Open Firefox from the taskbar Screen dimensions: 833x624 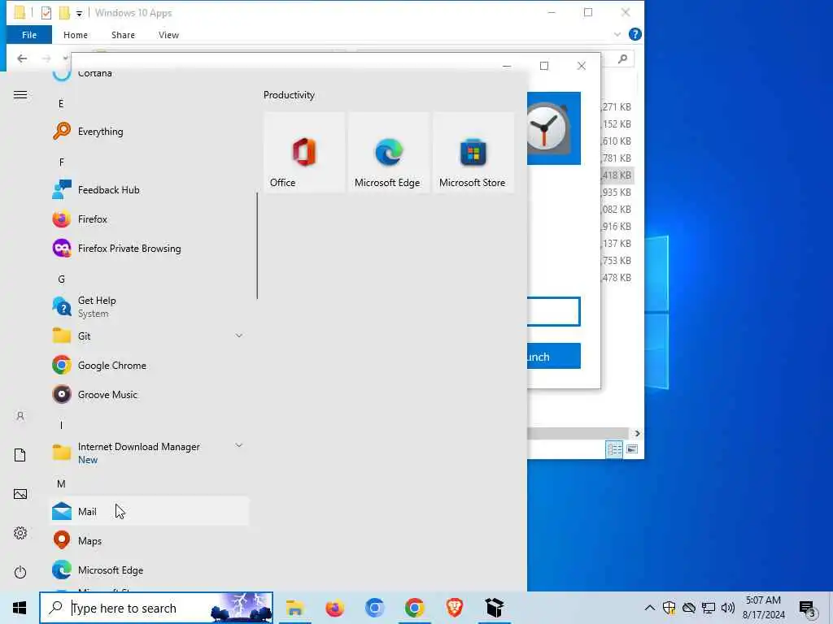(x=334, y=608)
